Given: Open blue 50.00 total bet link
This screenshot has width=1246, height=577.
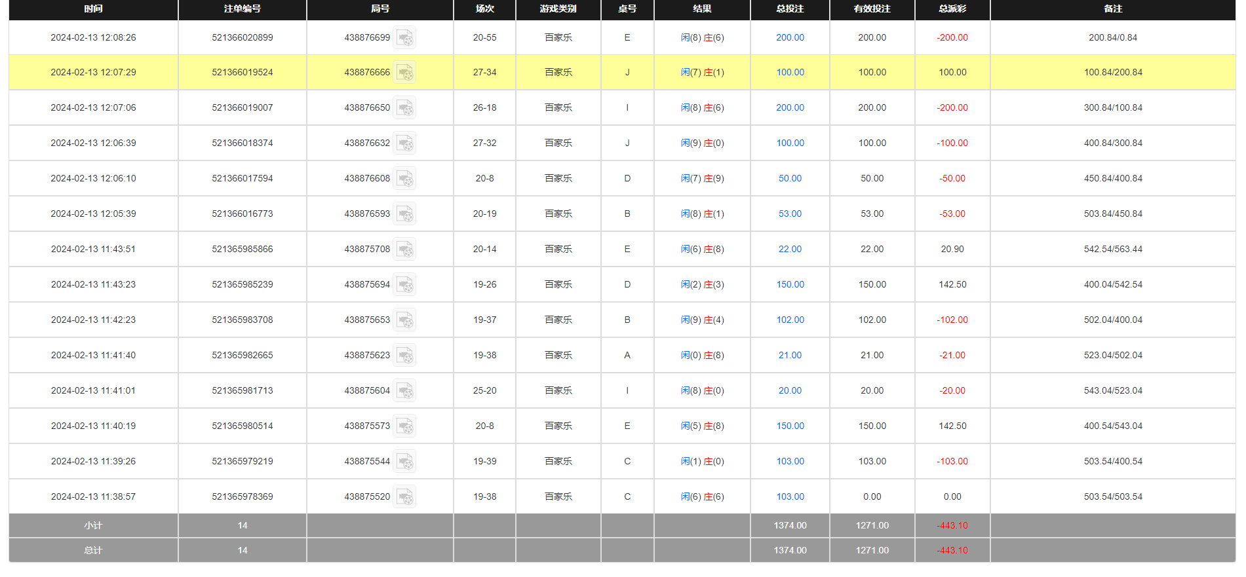Looking at the screenshot, I should click(x=790, y=178).
